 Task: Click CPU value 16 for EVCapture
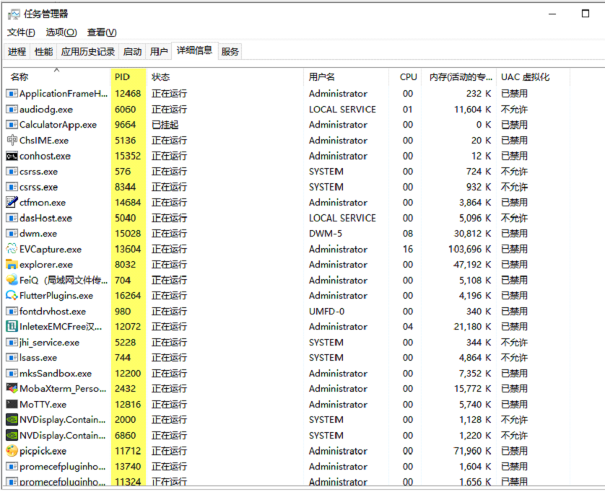point(408,249)
